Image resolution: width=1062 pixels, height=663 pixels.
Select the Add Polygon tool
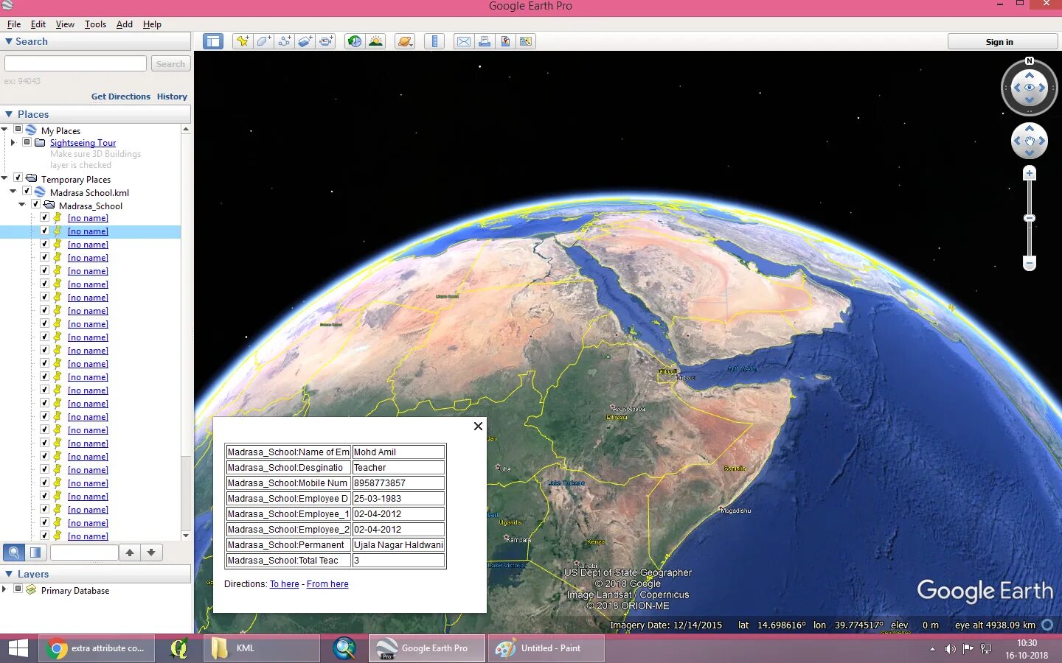(263, 41)
